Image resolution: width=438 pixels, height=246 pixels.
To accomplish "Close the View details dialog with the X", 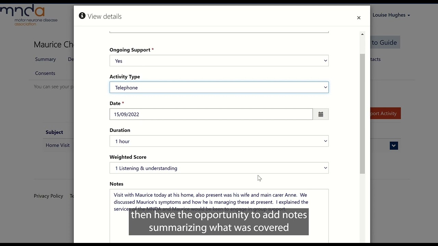I will [359, 18].
